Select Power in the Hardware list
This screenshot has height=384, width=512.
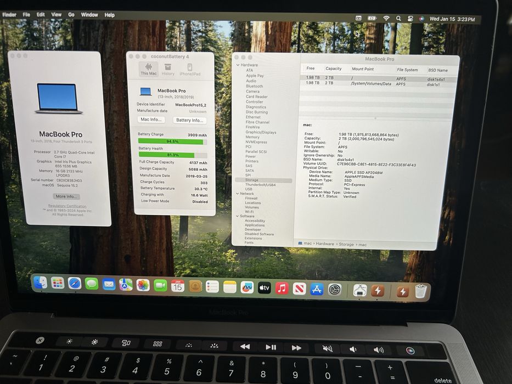(250, 156)
